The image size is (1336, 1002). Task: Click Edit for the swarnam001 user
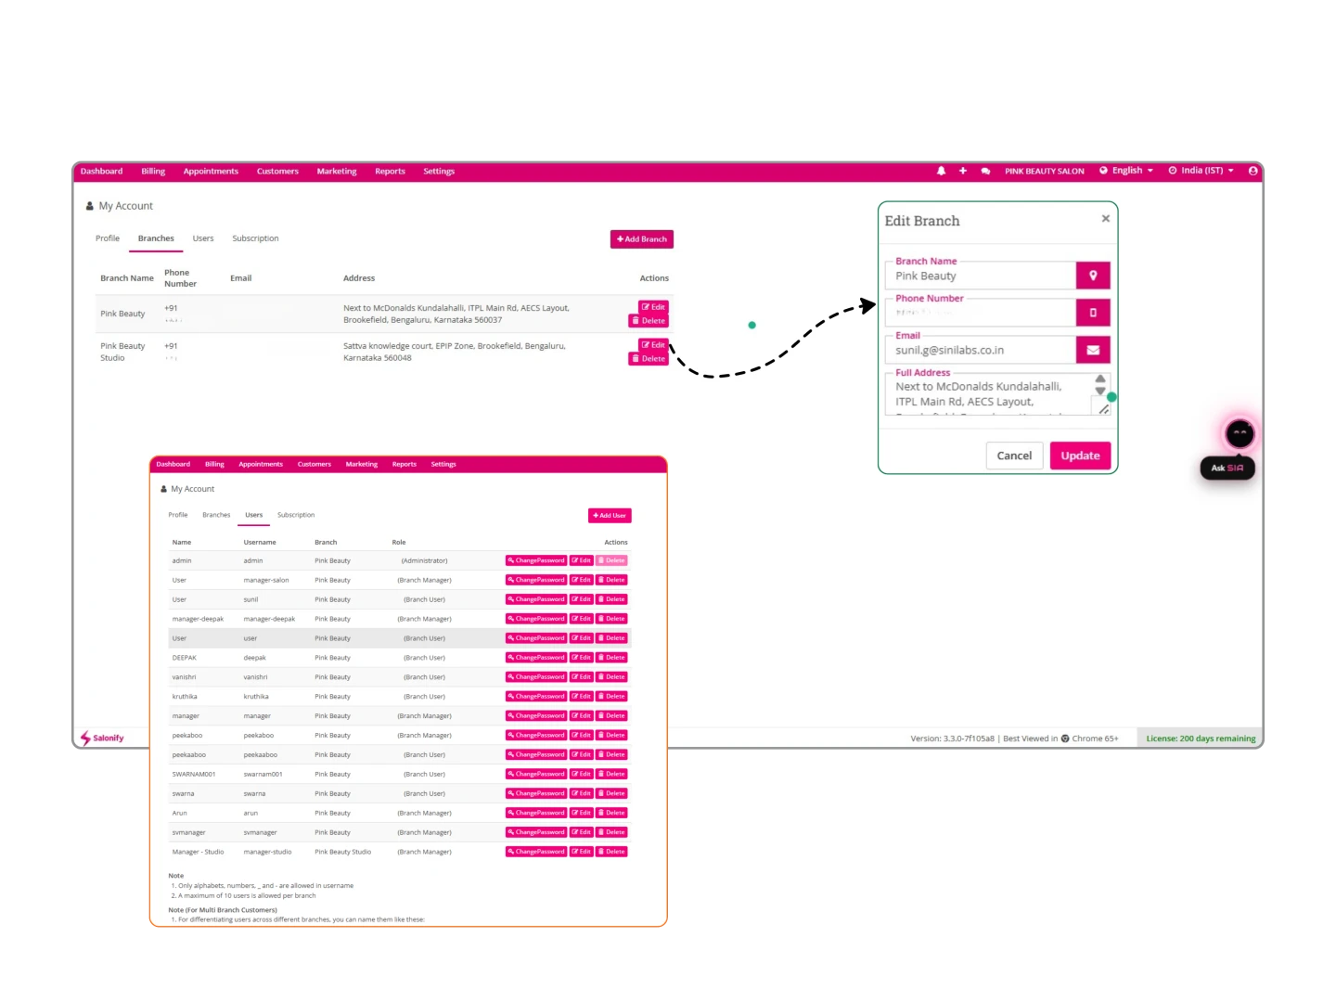581,774
